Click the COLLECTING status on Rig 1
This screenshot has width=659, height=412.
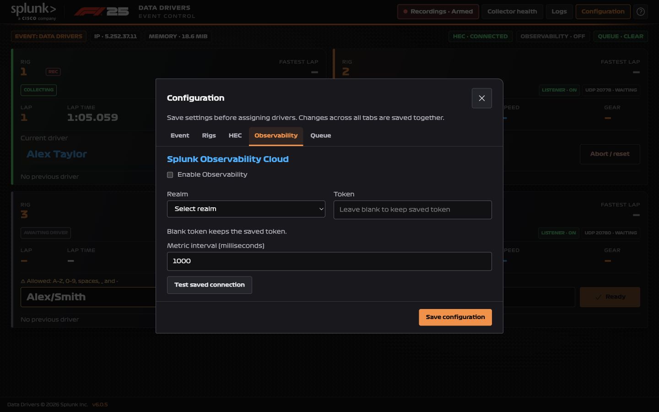38,90
